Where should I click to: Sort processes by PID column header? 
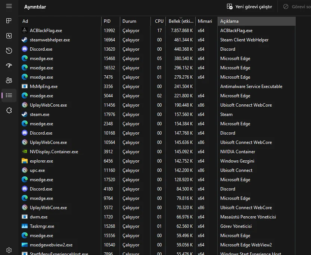(x=111, y=21)
